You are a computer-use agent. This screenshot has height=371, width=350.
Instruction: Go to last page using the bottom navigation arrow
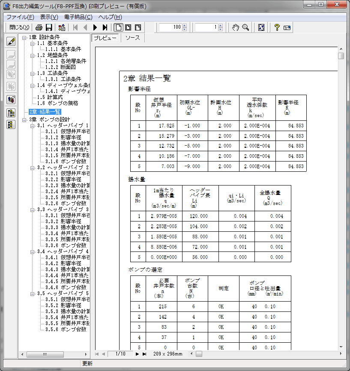(x=144, y=354)
